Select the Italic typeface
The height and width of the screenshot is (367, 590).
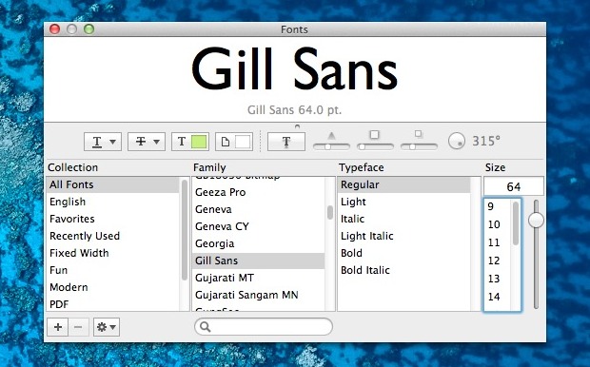pyautogui.click(x=404, y=219)
